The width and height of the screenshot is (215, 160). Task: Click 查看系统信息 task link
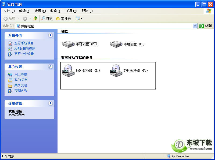point(24,43)
